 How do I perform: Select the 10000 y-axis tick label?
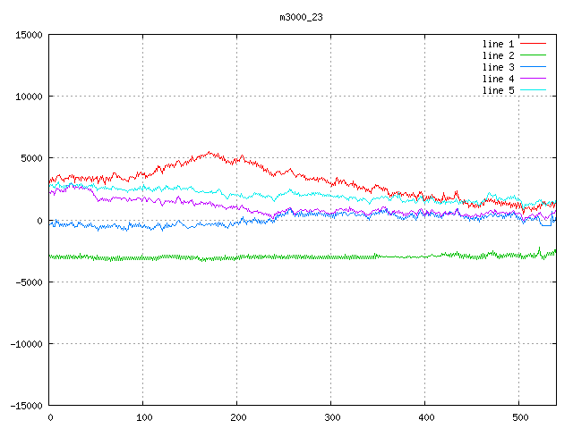click(x=28, y=97)
